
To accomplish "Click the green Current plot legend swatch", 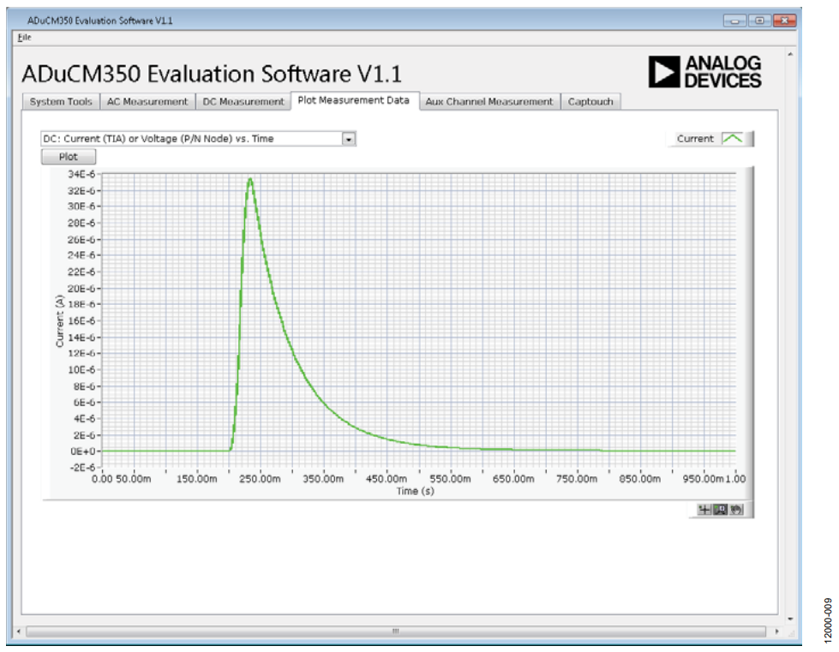I will click(x=732, y=139).
